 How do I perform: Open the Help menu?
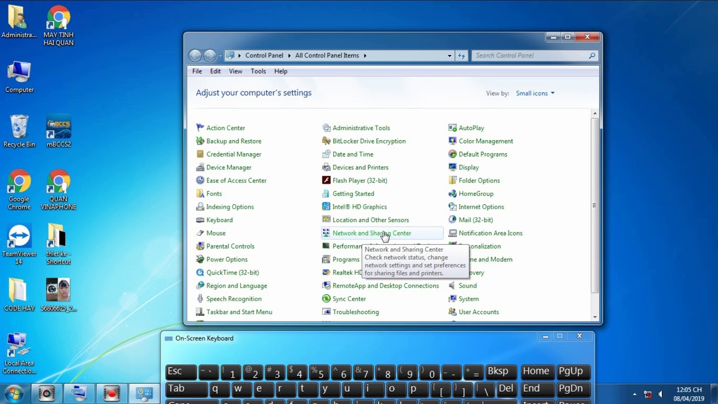coord(280,71)
